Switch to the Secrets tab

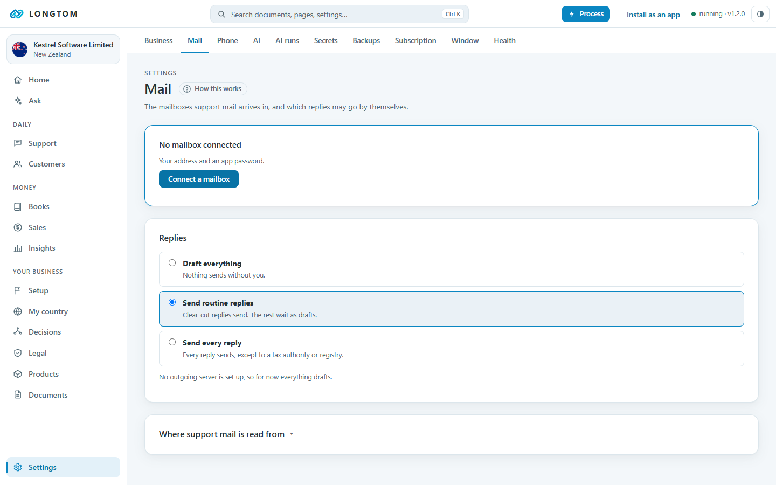pos(326,40)
